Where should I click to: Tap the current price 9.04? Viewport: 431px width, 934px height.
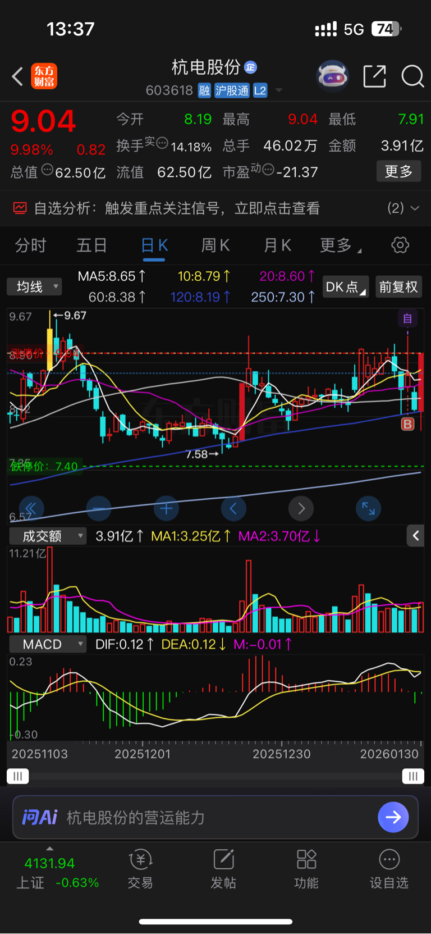(x=43, y=121)
